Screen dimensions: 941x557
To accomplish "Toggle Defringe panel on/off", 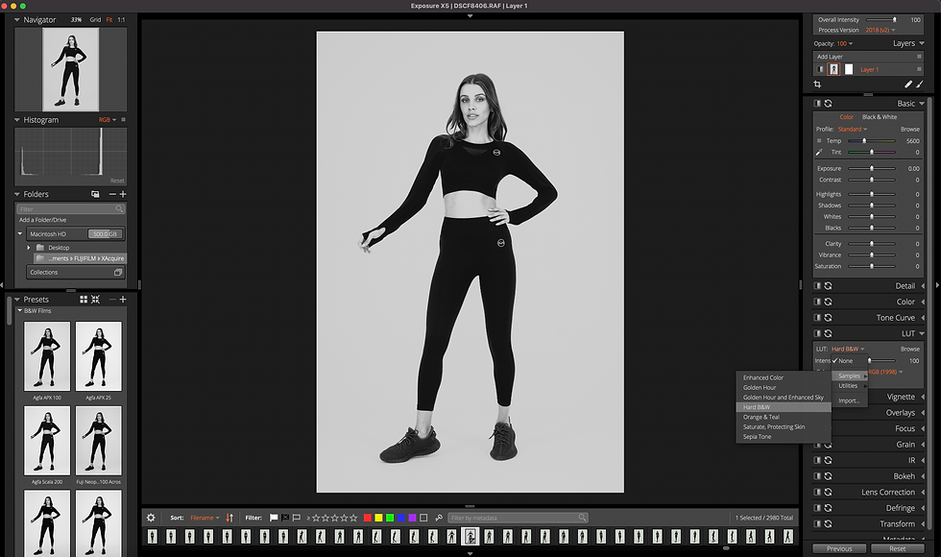I will [817, 508].
